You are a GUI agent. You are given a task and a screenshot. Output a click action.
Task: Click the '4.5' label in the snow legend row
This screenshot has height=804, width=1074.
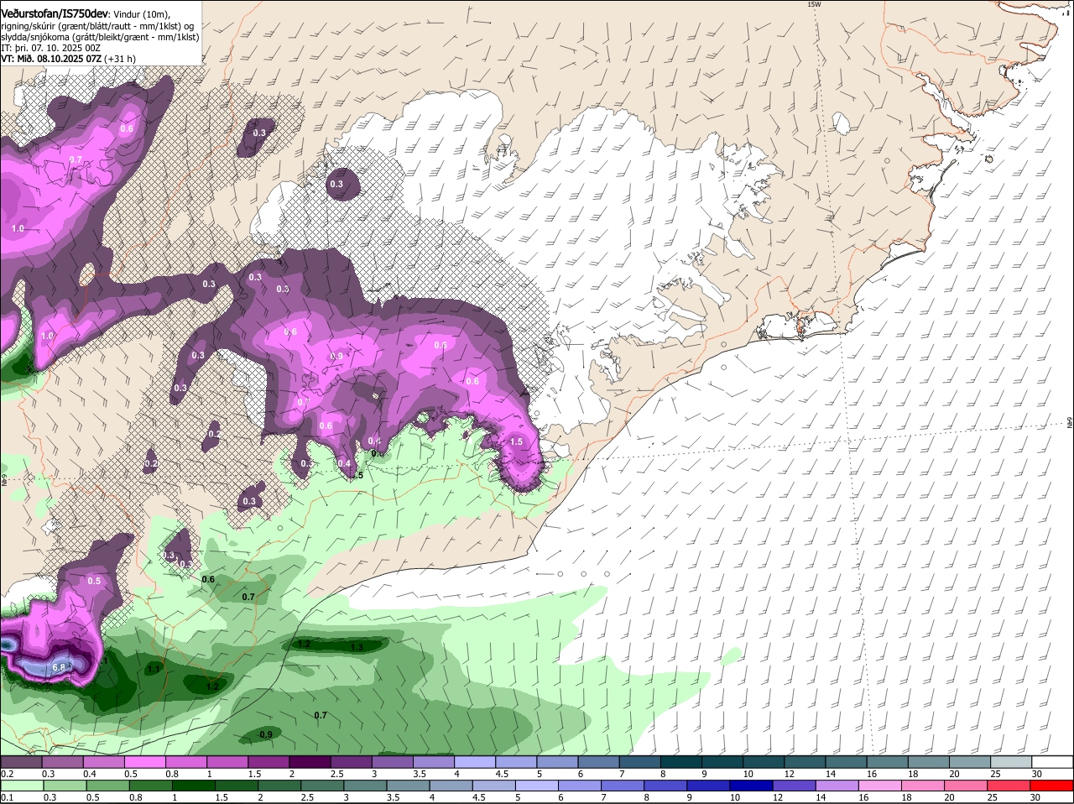click(x=503, y=773)
